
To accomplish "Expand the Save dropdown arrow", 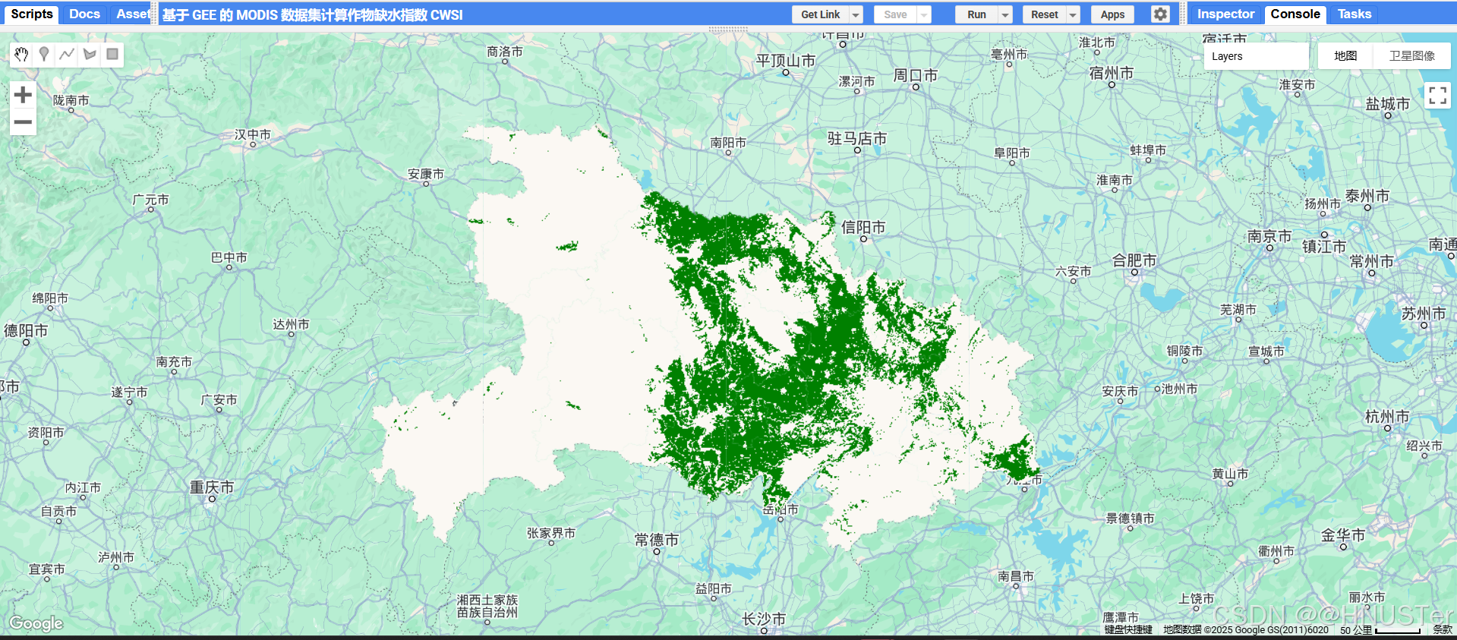I will click(x=924, y=14).
